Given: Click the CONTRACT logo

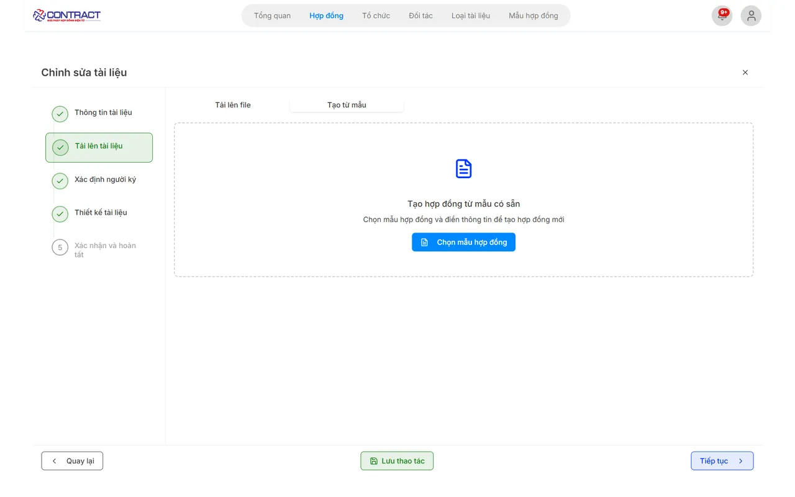Looking at the screenshot, I should coord(67,16).
